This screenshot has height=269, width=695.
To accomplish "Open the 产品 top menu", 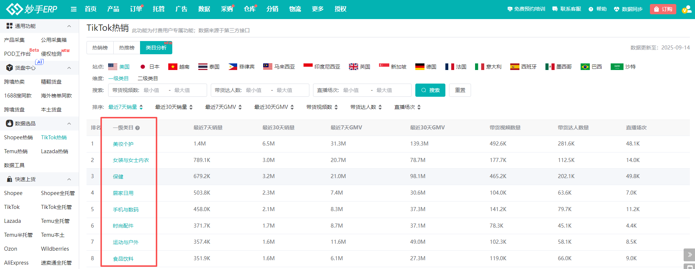I will (x=113, y=9).
